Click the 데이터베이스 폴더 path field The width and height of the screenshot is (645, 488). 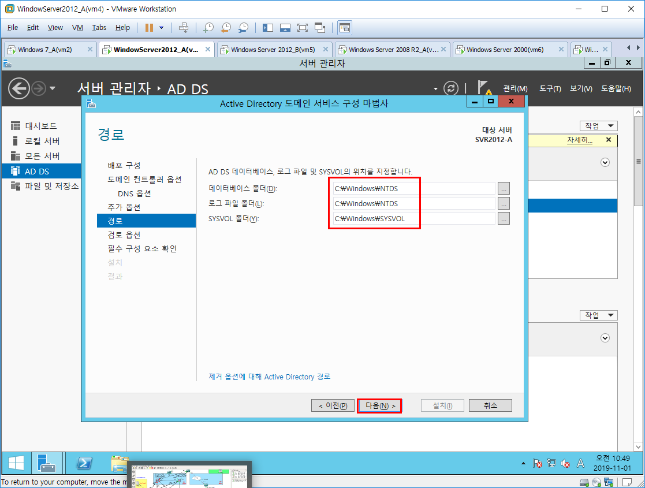coord(414,188)
